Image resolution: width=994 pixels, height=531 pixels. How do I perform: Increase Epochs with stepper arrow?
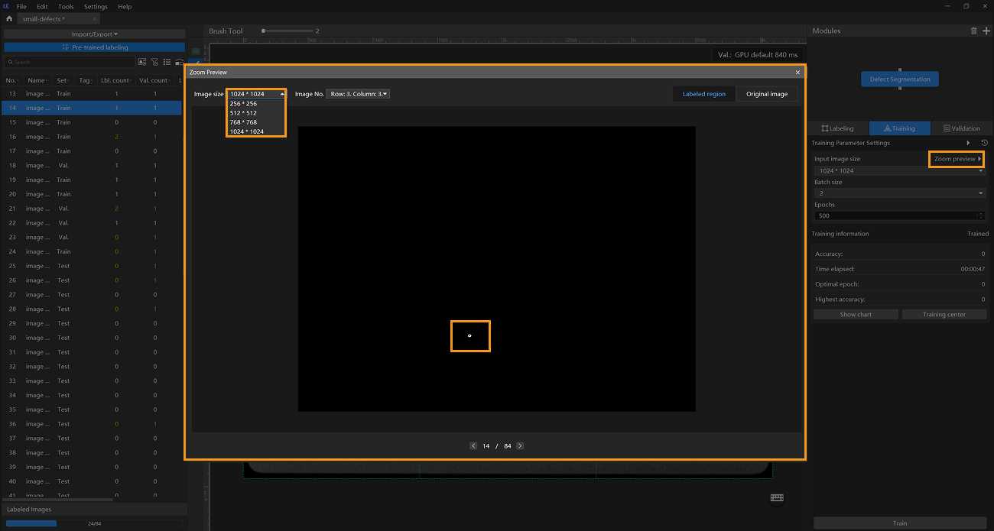[x=981, y=213]
